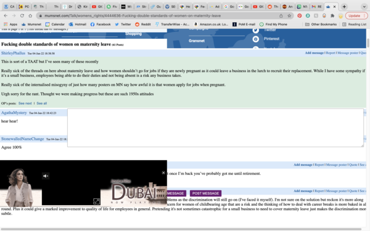Switch to the CA browser tab
This screenshot has width=370, height=231.
click(9, 7)
